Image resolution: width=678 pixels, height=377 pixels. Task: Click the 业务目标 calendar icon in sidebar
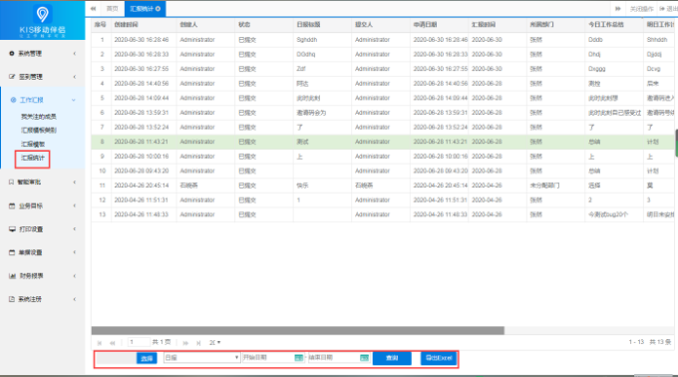(12, 206)
